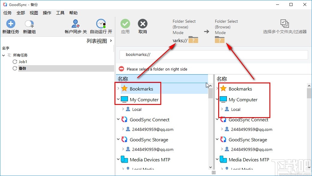Image resolution: width=312 pixels, height=176 pixels.
Task: Select the Local user icon in the right pane
Action: pyautogui.click(x=227, y=109)
